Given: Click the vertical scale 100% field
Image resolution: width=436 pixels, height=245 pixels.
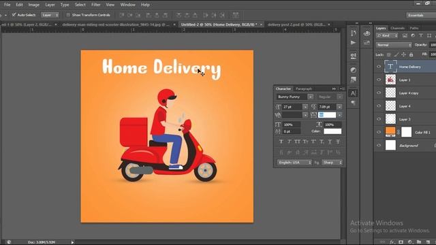Looking at the screenshot, I should coord(292,125).
